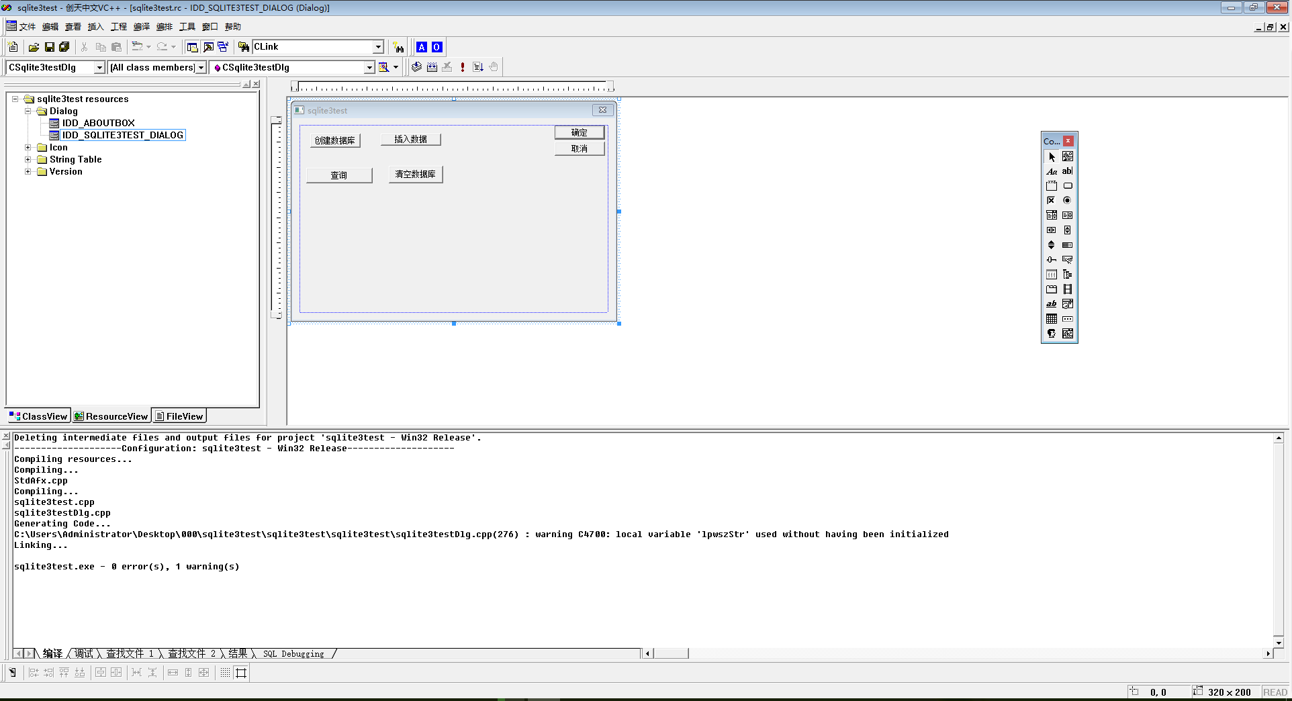Image resolution: width=1292 pixels, height=701 pixels.
Task: Click the 取消 button in dialog
Action: (x=580, y=148)
